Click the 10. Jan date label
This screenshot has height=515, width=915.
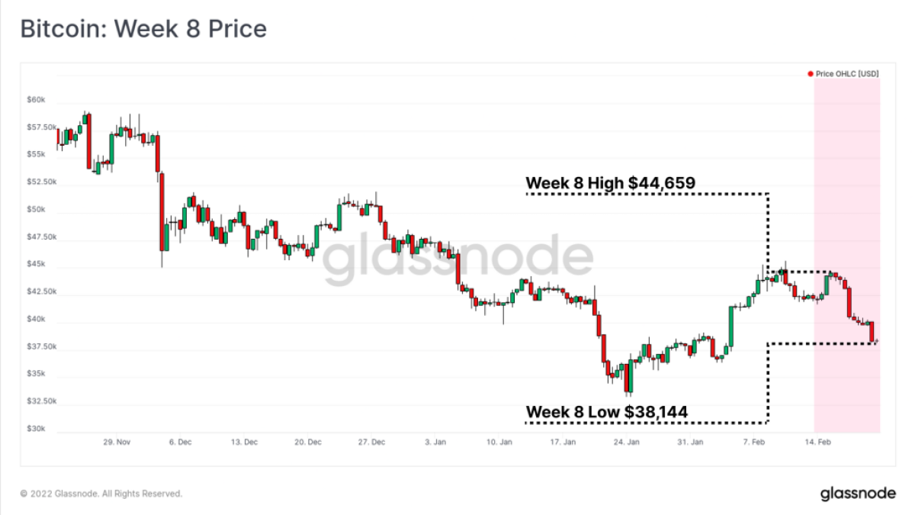coord(499,442)
